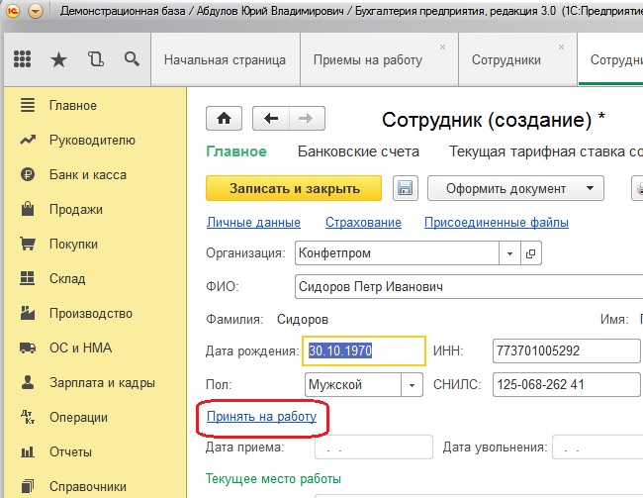This screenshot has width=643, height=498.
Task: Click Записать и закрыть button
Action: coord(294,188)
